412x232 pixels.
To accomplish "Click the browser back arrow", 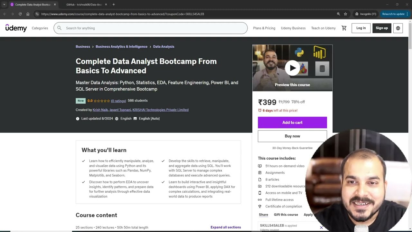I will pyautogui.click(x=5, y=14).
